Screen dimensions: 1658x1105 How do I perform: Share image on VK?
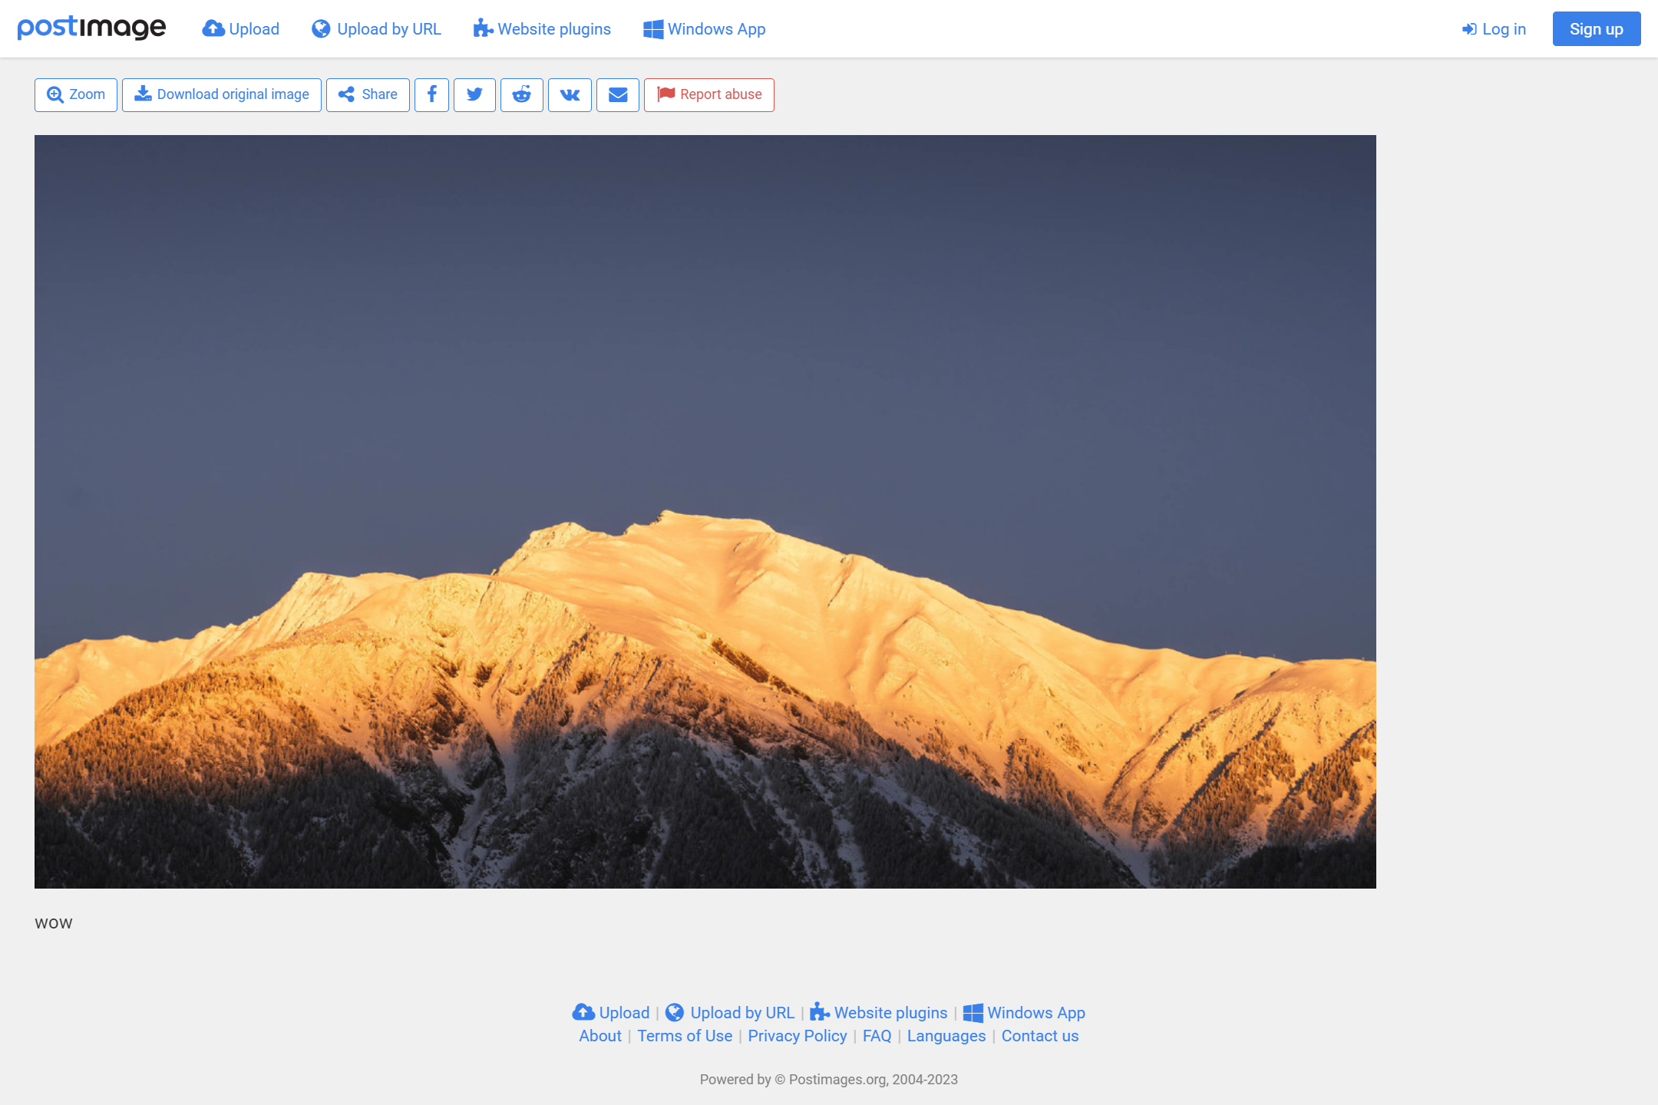pos(570,94)
